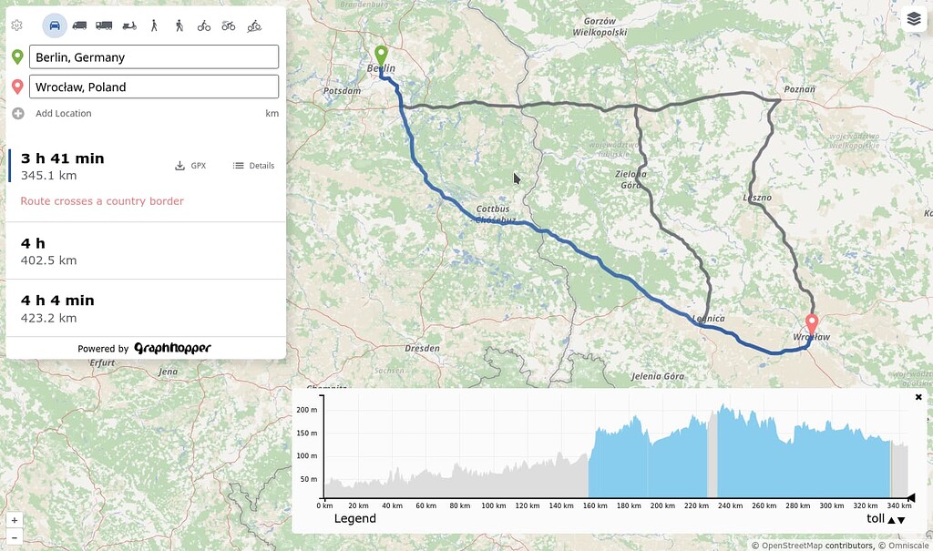Select the car routing profile
The width and height of the screenshot is (933, 551).
(55, 26)
